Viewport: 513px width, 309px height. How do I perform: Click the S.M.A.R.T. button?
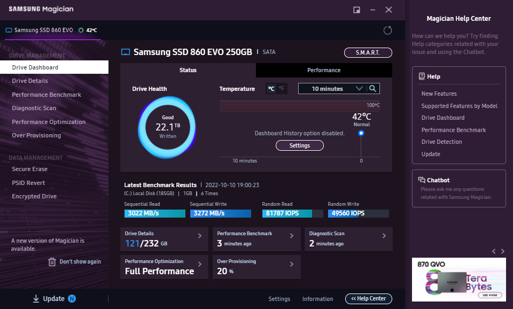point(368,52)
